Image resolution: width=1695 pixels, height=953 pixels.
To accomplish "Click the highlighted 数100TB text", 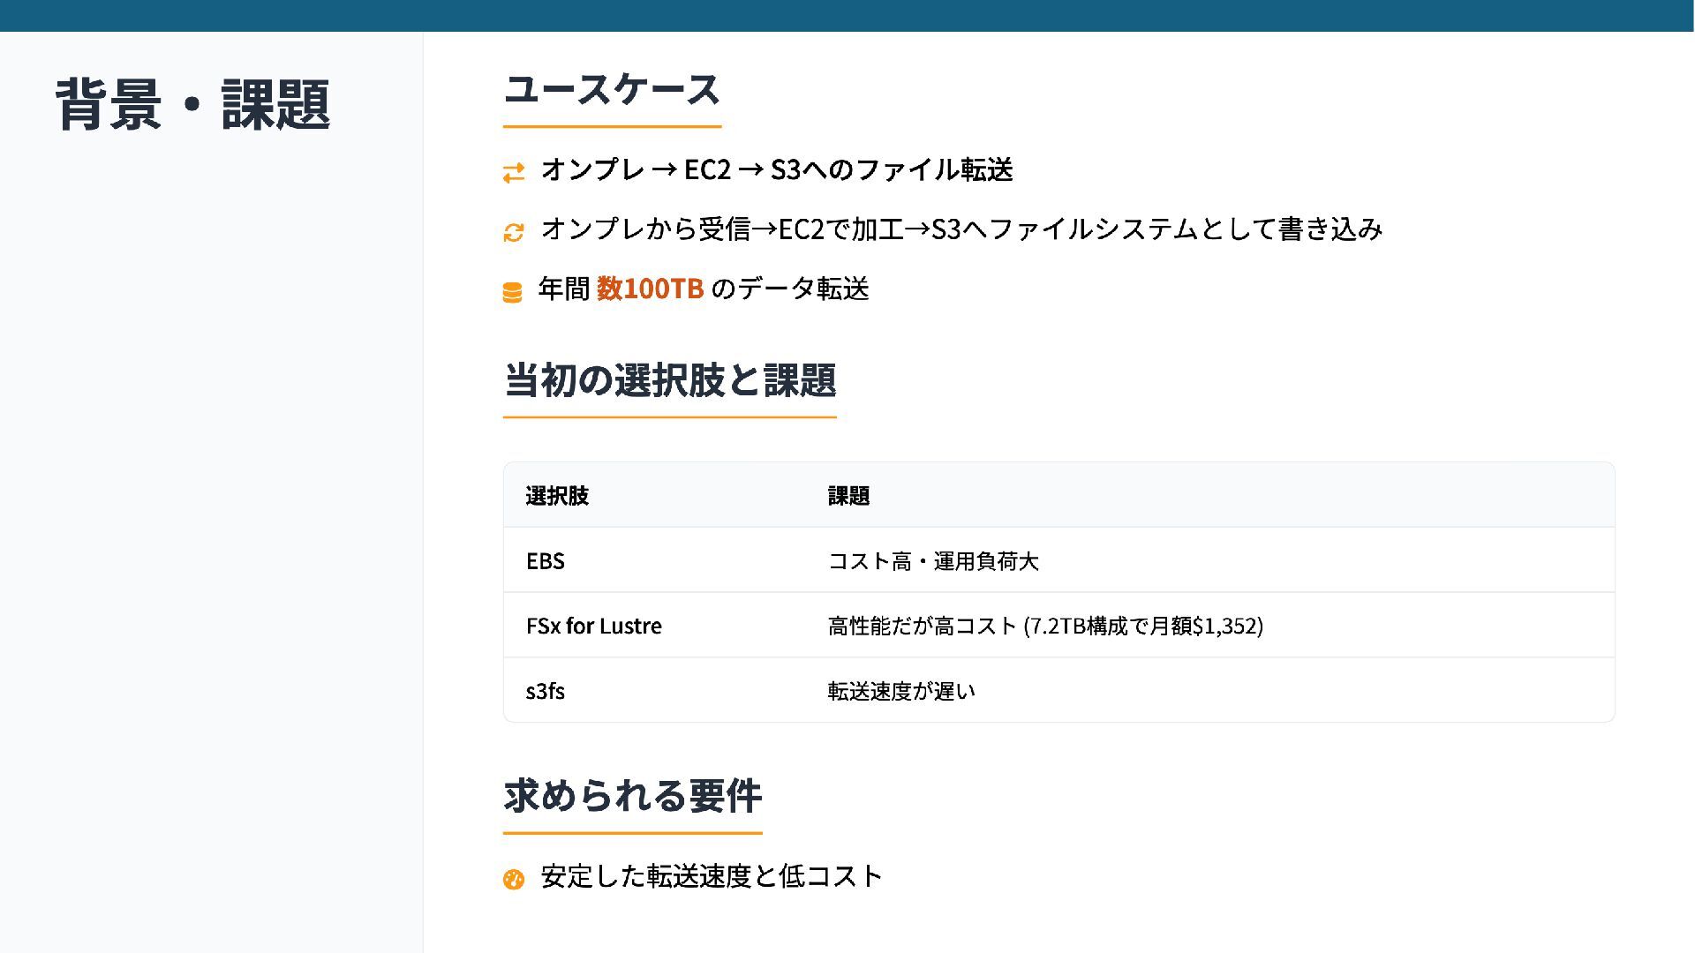I will click(x=650, y=289).
